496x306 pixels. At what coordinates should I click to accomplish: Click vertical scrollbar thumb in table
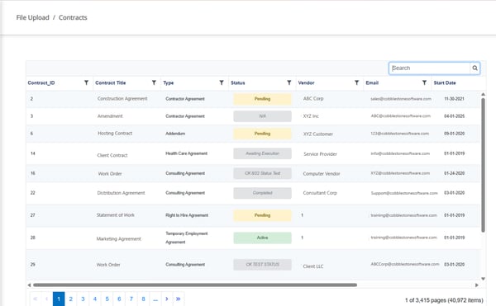(x=483, y=165)
